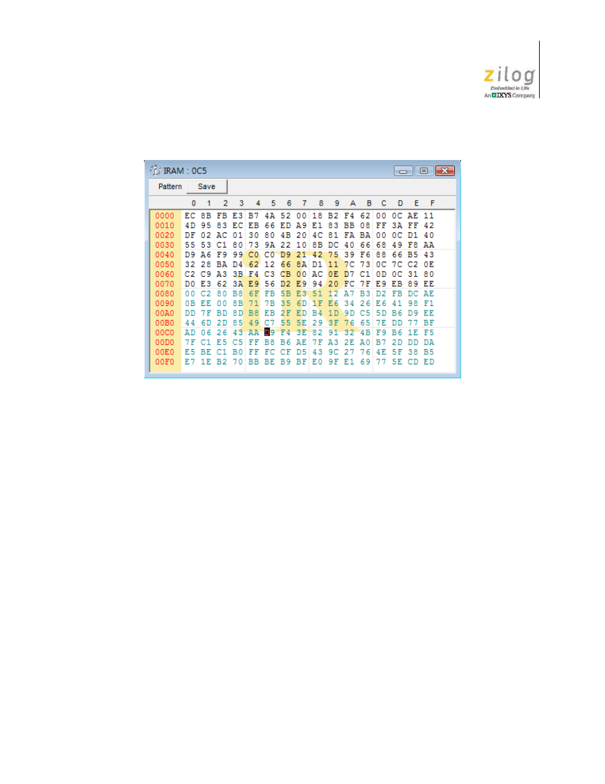Select row address 0090
Image resolution: width=605 pixels, height=784 pixels.
(x=165, y=303)
